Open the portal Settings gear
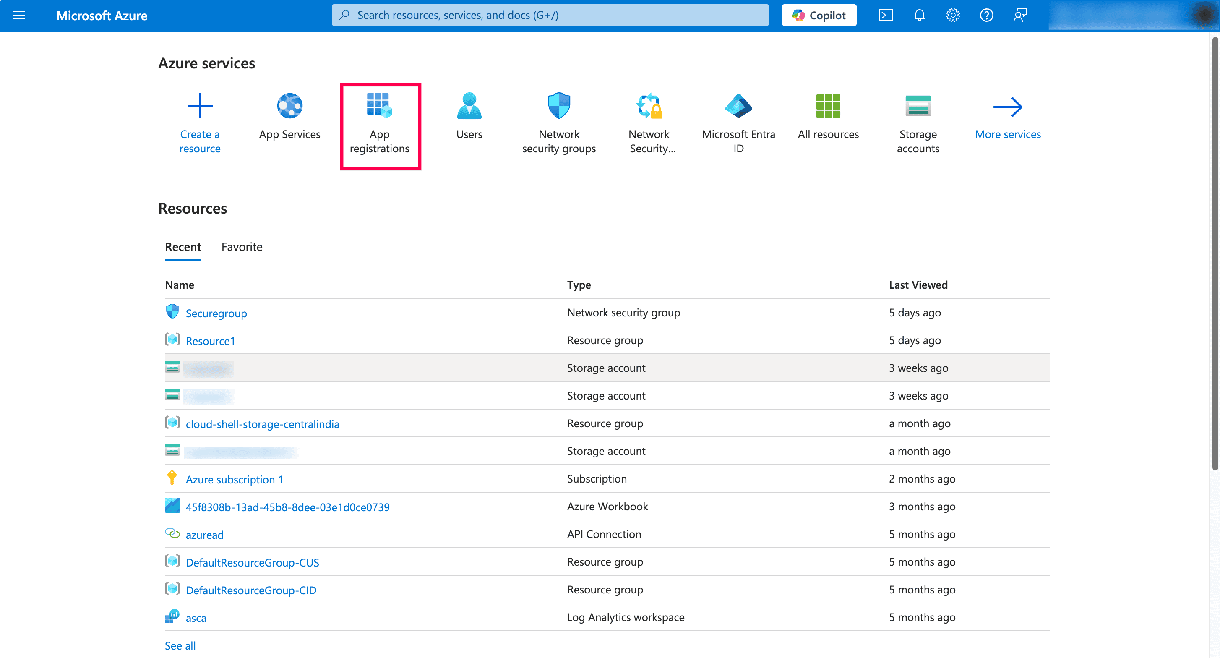Viewport: 1220px width, 658px height. (x=953, y=15)
